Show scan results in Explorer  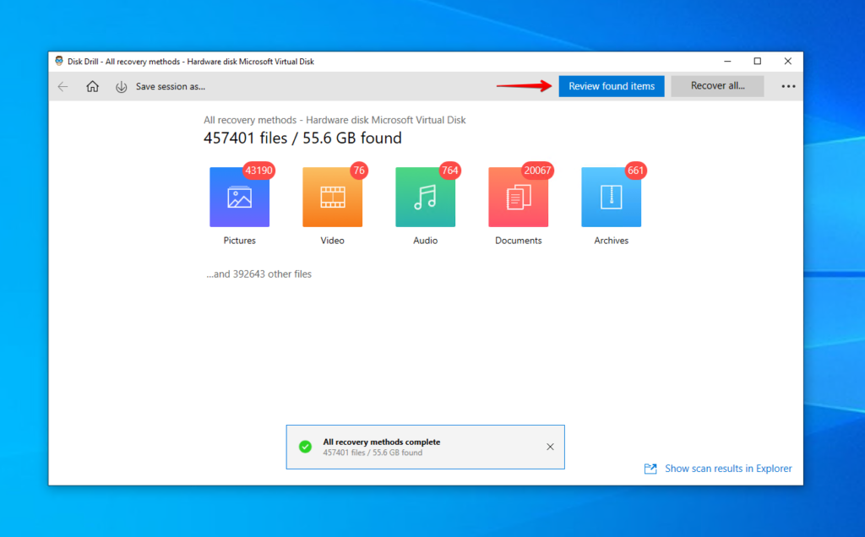point(728,468)
